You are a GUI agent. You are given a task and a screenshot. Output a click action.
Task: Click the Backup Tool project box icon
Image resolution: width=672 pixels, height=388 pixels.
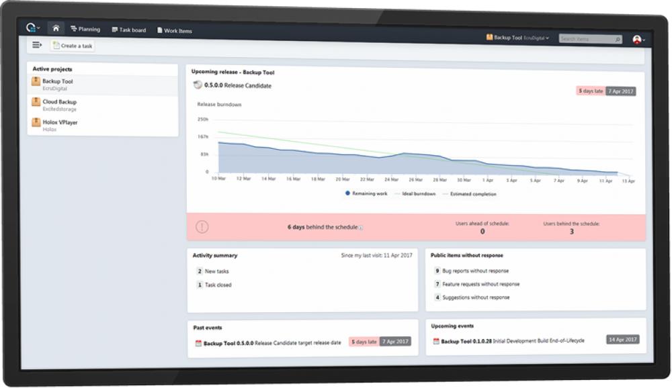point(36,82)
